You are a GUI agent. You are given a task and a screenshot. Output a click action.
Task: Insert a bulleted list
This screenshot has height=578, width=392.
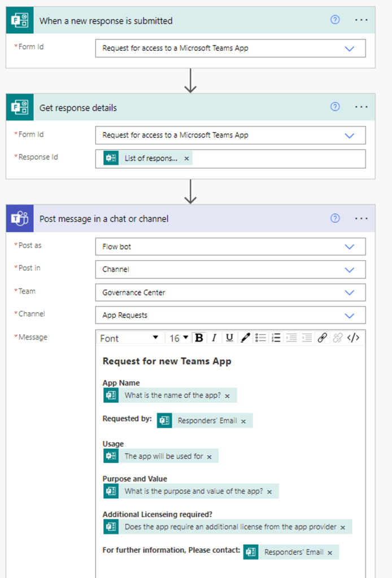coord(260,338)
